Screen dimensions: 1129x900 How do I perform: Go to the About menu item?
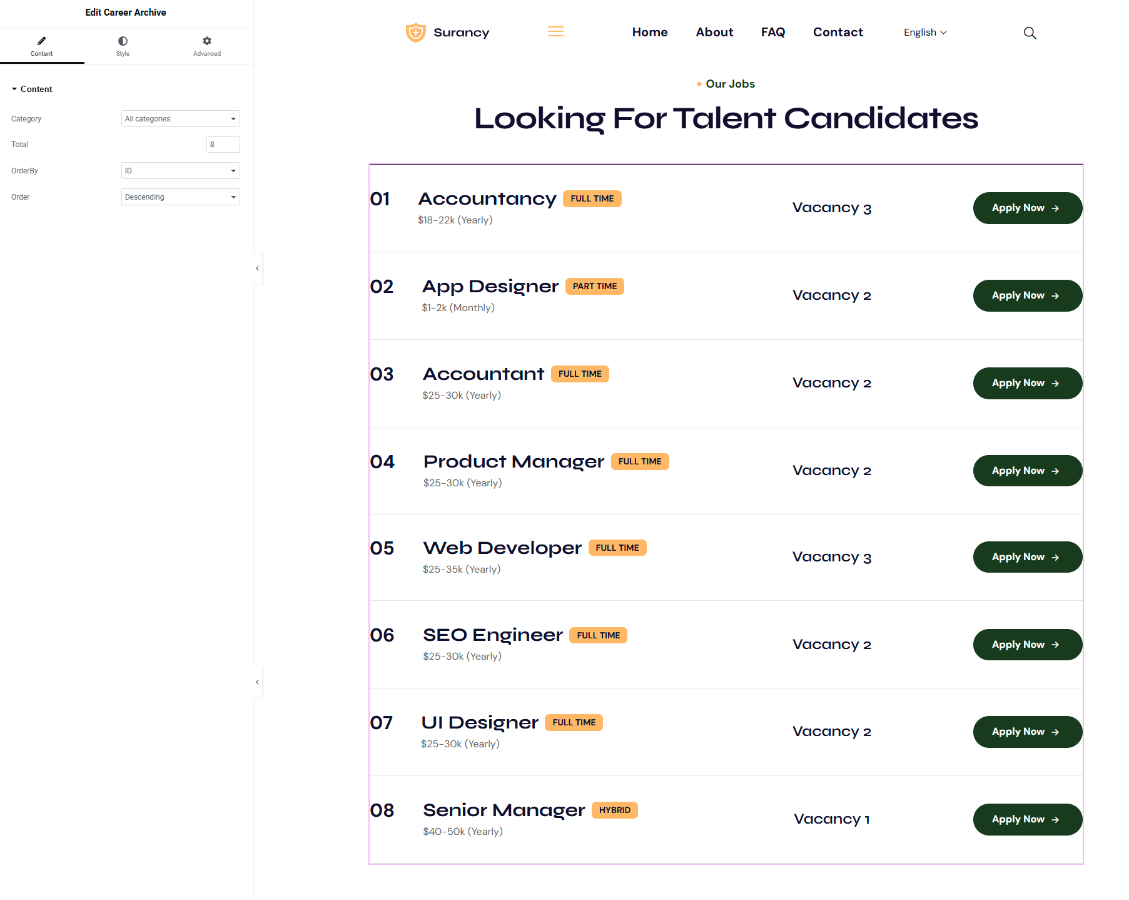coord(714,33)
